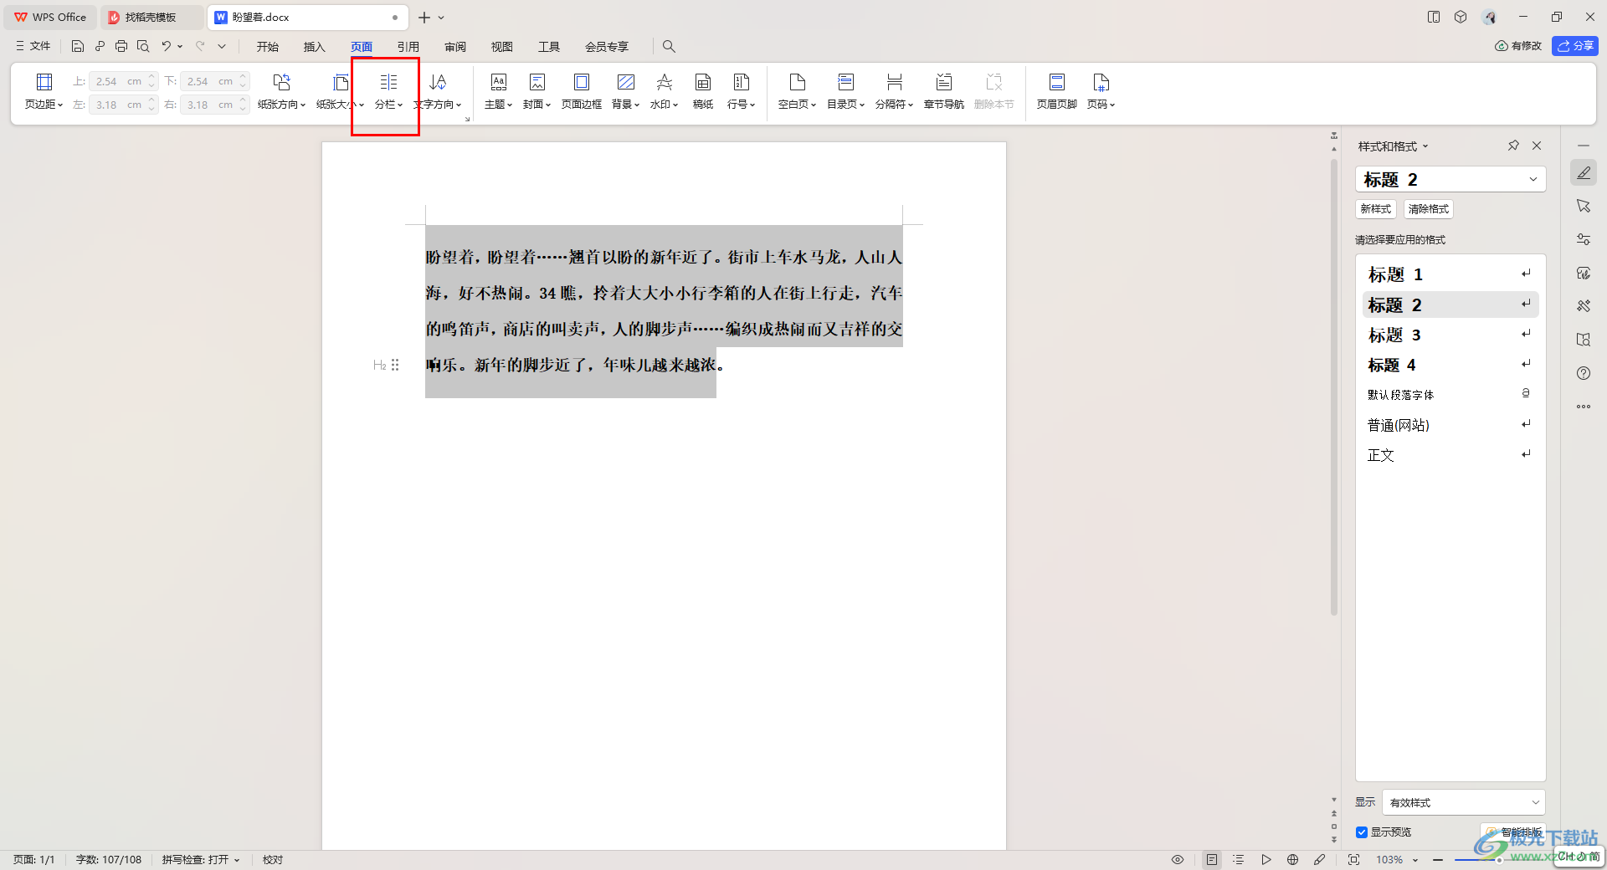Screen dimensions: 1607x870
Task: Switch to the 插入 tab
Action: click(315, 47)
